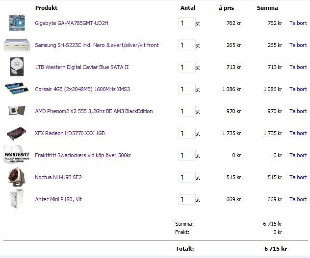Click the Noctua CPU cooler thumbnail

point(16,177)
